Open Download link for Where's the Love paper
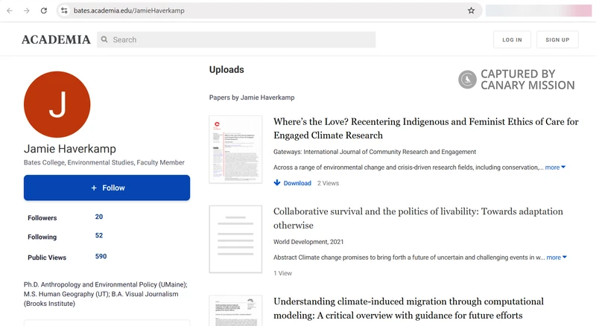Viewport: 596px width, 326px height. point(297,183)
